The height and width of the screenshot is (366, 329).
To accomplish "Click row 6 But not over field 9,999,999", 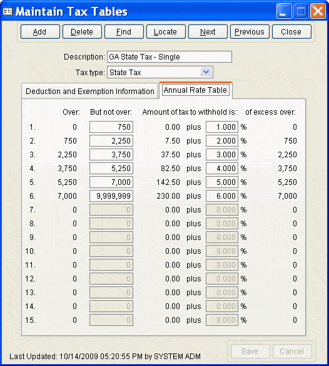I will [x=111, y=196].
